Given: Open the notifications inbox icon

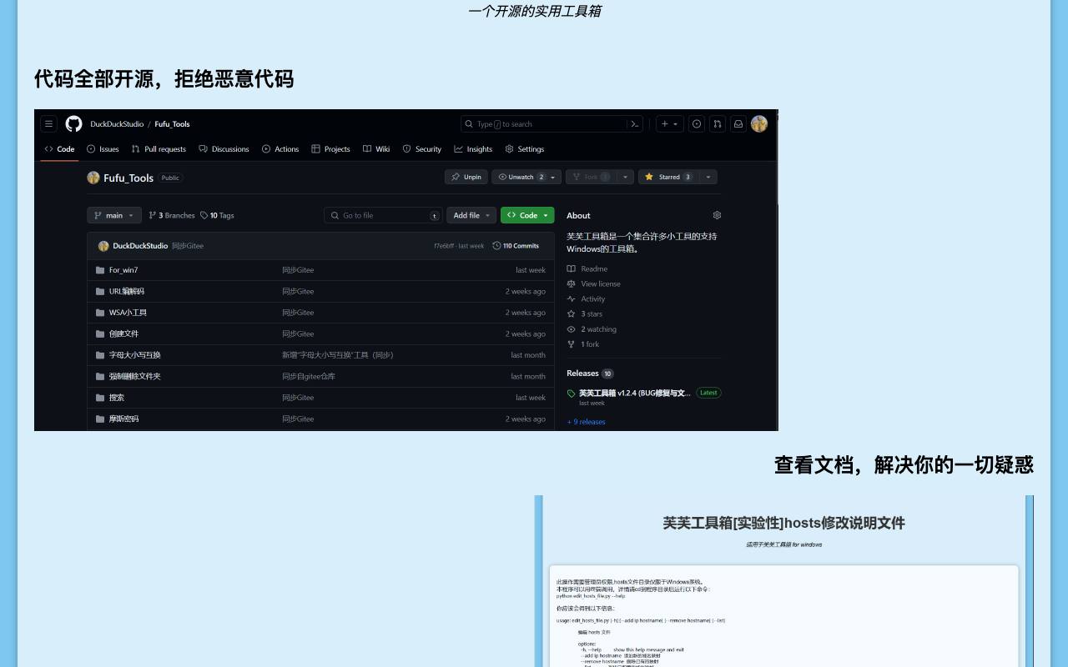Looking at the screenshot, I should 738,124.
